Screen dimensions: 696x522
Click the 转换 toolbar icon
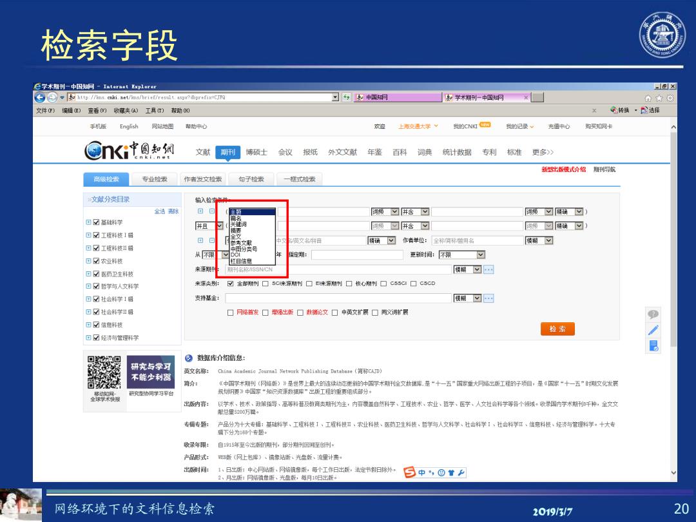pos(620,110)
